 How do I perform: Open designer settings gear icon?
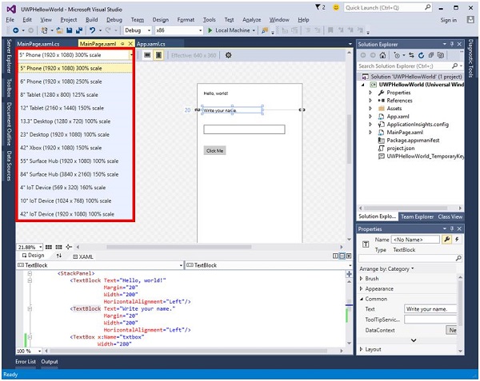(x=229, y=55)
